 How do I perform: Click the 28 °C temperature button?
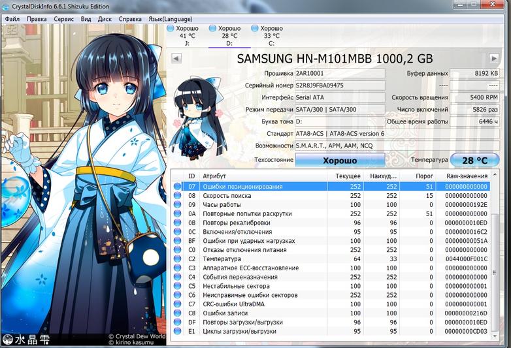click(474, 160)
